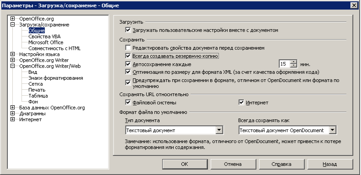Collapse the Загрузка/сохранение tree node

tap(12, 25)
